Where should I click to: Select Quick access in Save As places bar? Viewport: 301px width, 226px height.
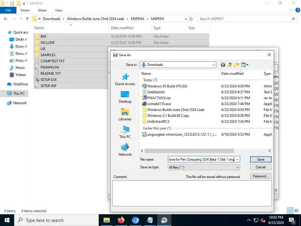pos(125,79)
